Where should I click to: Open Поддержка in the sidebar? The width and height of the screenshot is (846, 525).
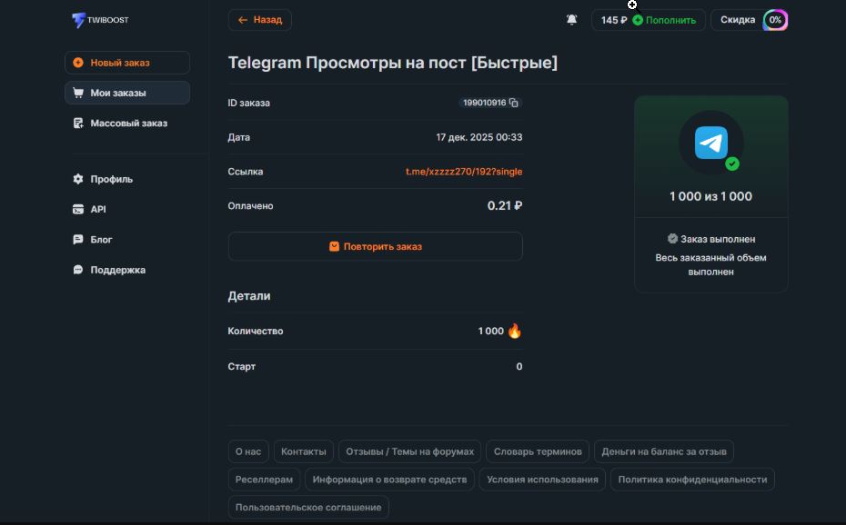(117, 270)
